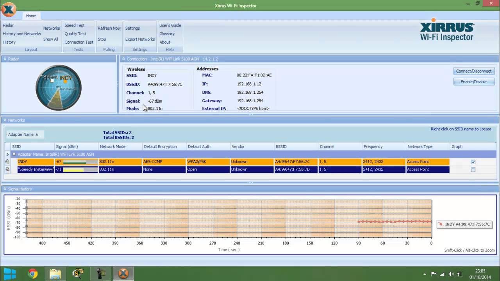Image resolution: width=500 pixels, height=281 pixels.
Task: Stop network polling
Action: click(x=102, y=39)
